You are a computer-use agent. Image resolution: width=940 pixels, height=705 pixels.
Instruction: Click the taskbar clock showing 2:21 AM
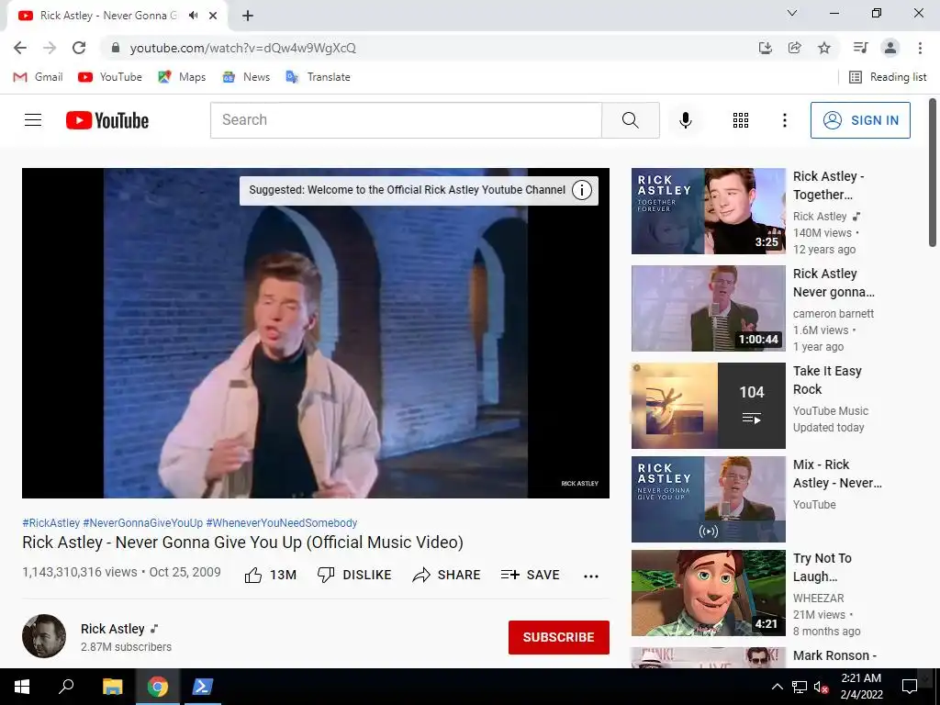tap(861, 687)
